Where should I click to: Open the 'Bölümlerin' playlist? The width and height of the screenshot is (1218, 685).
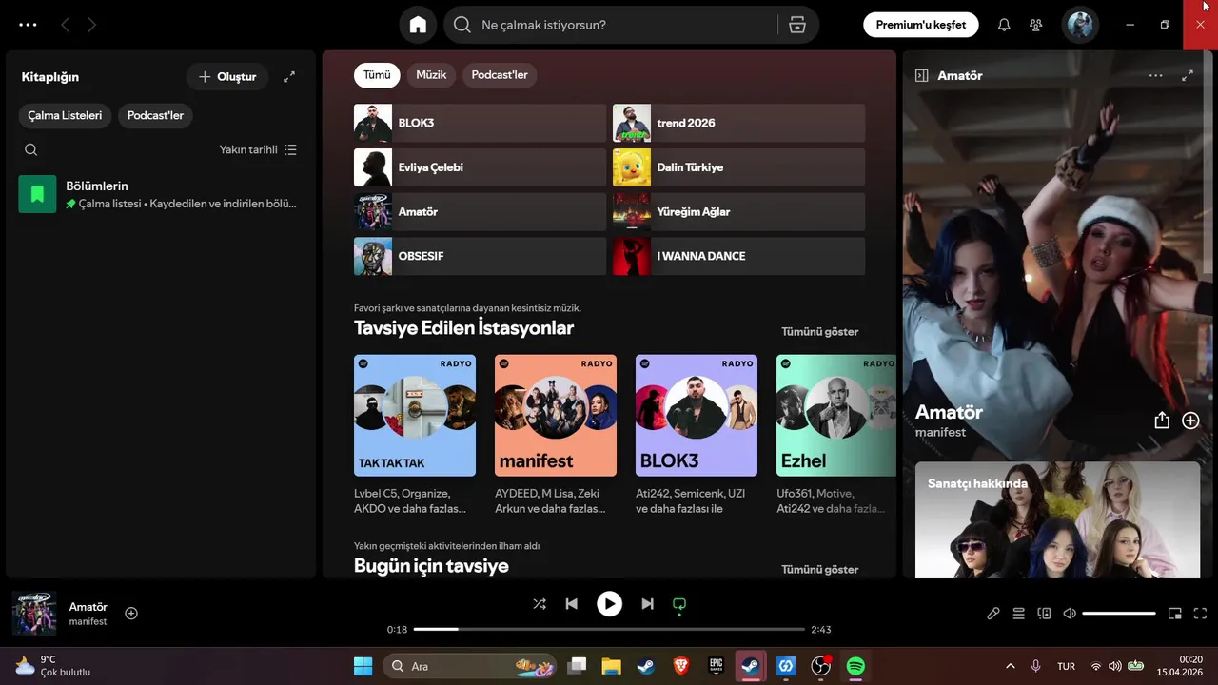point(161,194)
